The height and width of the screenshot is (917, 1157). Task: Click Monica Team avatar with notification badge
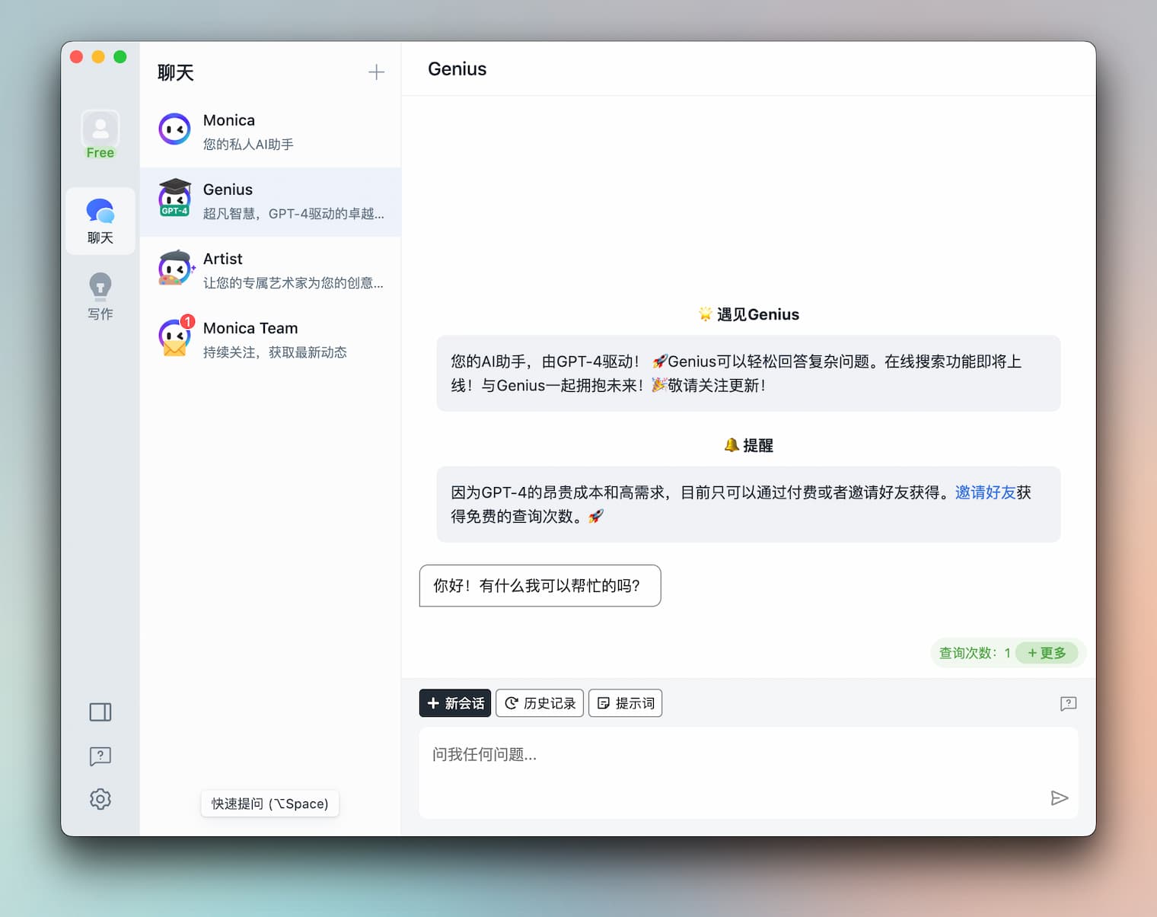(x=176, y=336)
